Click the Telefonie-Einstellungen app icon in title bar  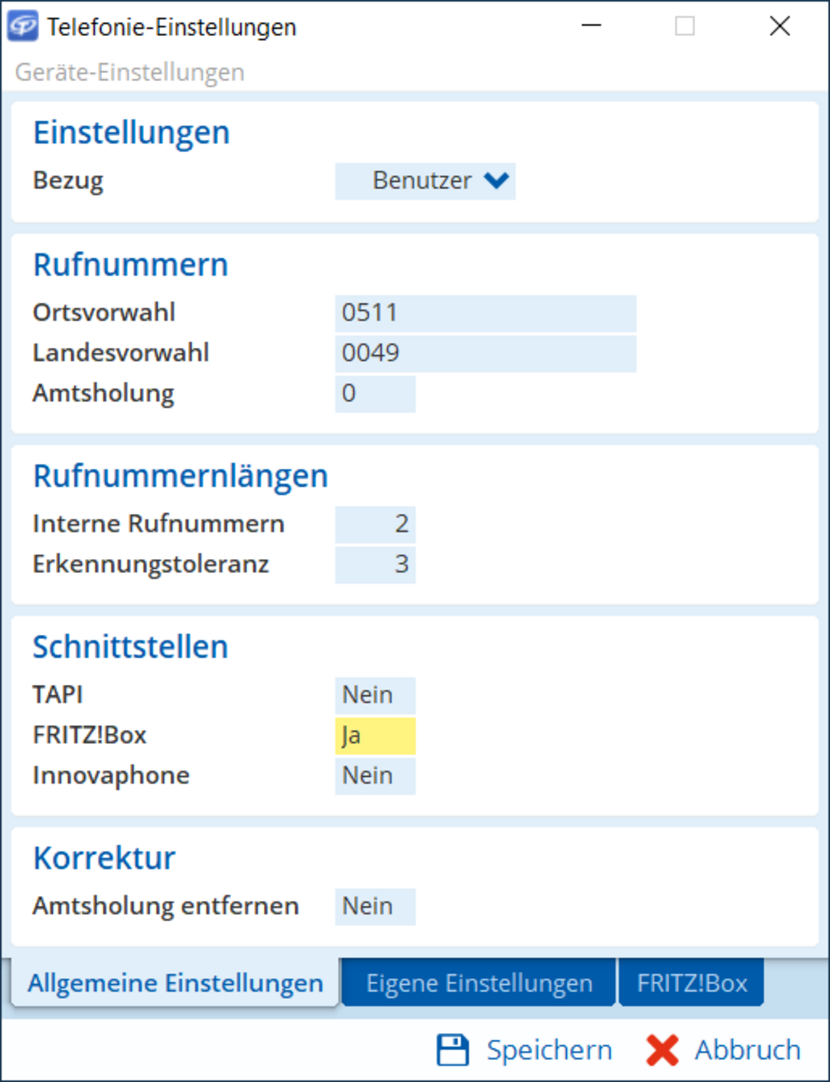(x=22, y=26)
